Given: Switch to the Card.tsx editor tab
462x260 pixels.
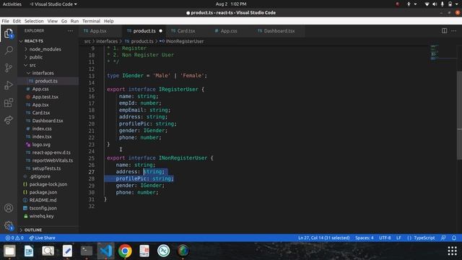Looking at the screenshot, I should (186, 31).
